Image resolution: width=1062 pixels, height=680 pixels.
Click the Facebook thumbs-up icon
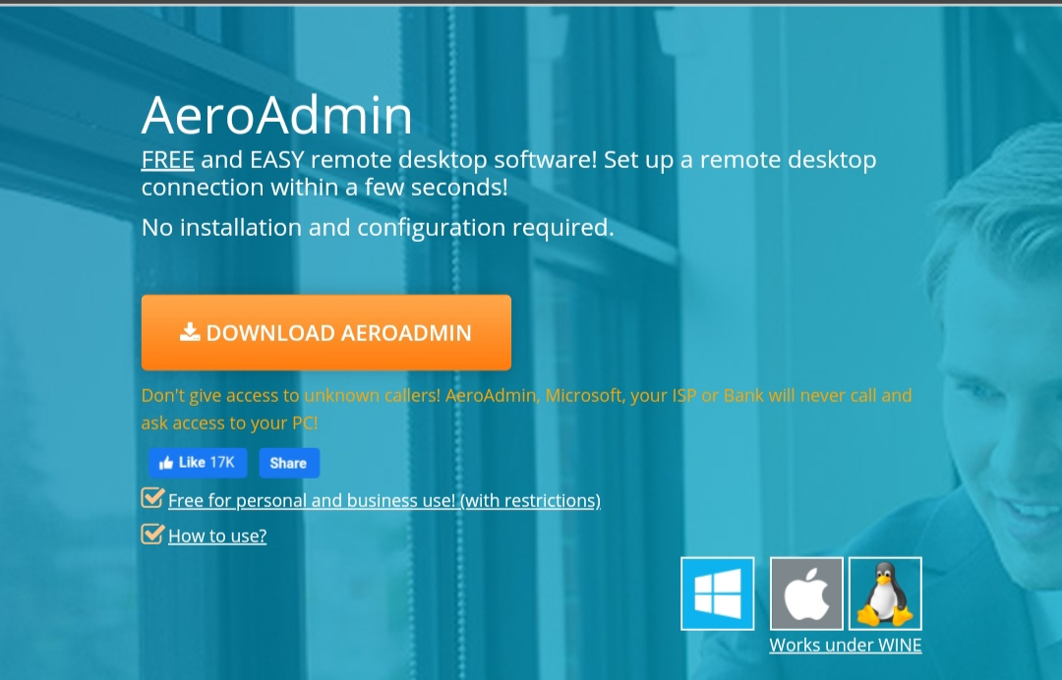pos(166,462)
